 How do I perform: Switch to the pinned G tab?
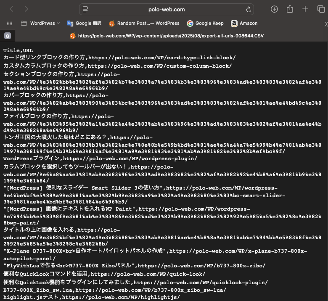(x=7, y=36)
